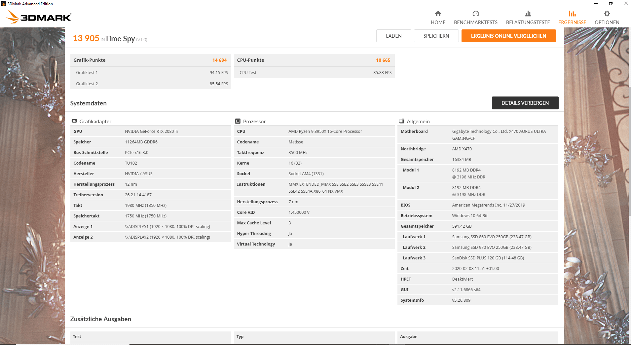Image resolution: width=631 pixels, height=345 pixels.
Task: Click the Grafikadapter section icon
Action: [x=74, y=121]
